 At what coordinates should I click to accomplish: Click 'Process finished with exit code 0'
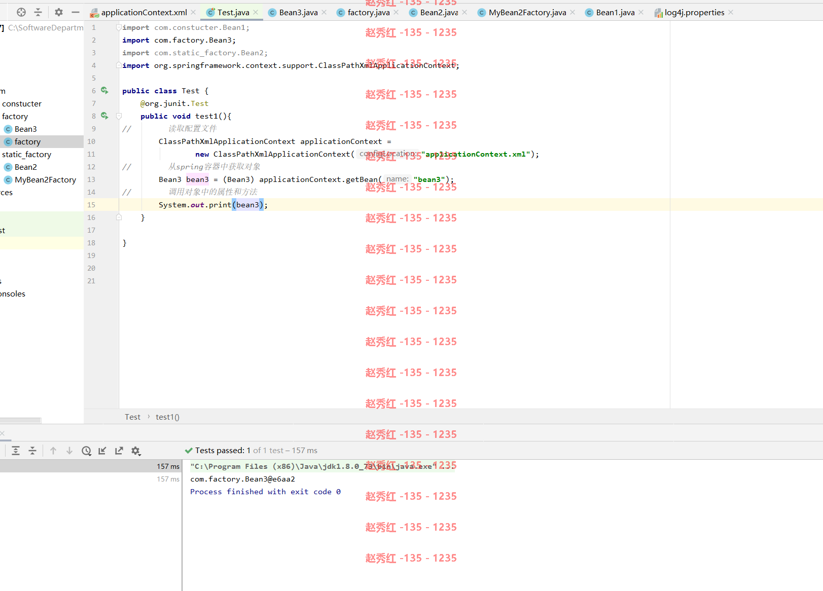[x=265, y=492]
